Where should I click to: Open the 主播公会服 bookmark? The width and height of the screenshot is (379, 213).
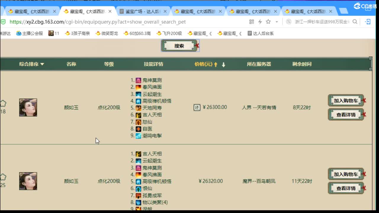[x=30, y=33]
